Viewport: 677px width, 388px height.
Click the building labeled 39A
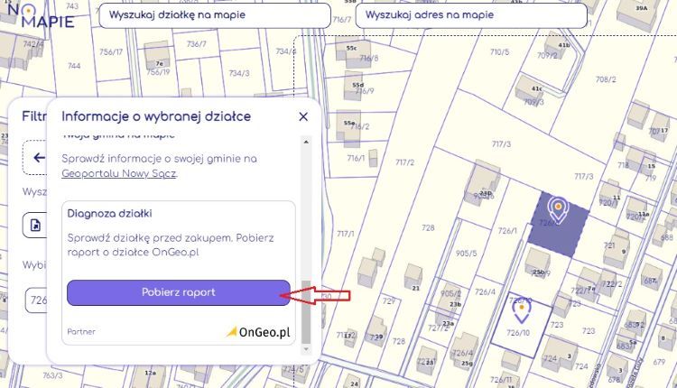tap(637, 14)
